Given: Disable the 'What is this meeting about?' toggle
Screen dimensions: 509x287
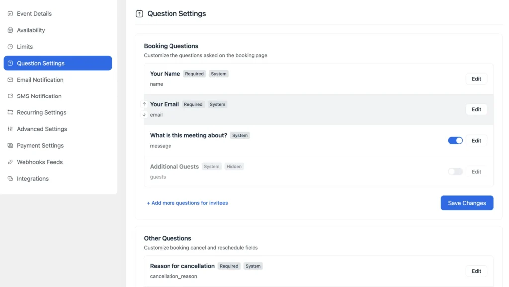Looking at the screenshot, I should click(455, 140).
